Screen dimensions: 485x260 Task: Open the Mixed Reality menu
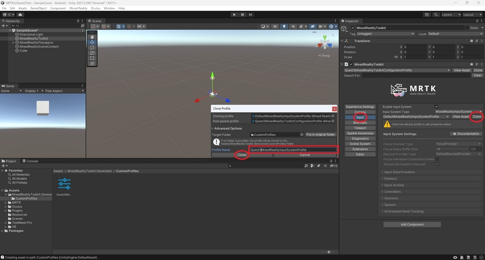click(x=78, y=8)
